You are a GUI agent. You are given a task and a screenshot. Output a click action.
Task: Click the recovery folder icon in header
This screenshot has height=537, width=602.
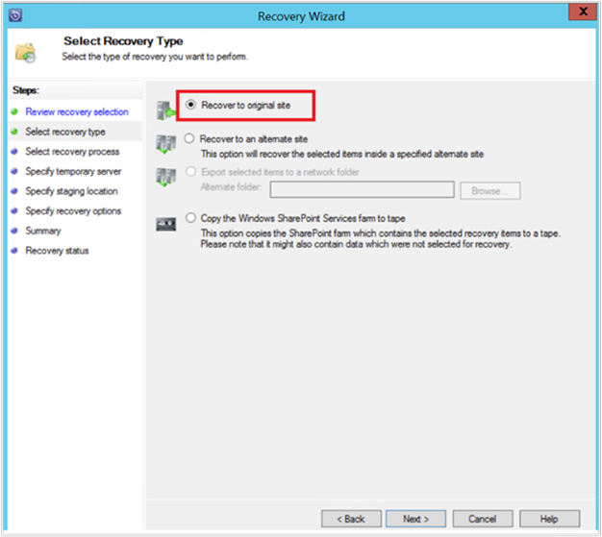coord(25,53)
